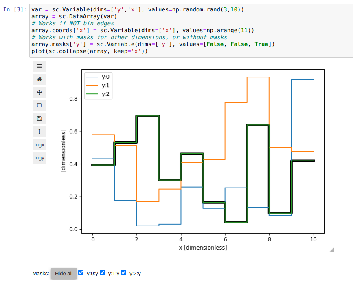This screenshot has width=353, height=283.
Task: Save the figure using the floppy disk icon
Action: pos(39,118)
